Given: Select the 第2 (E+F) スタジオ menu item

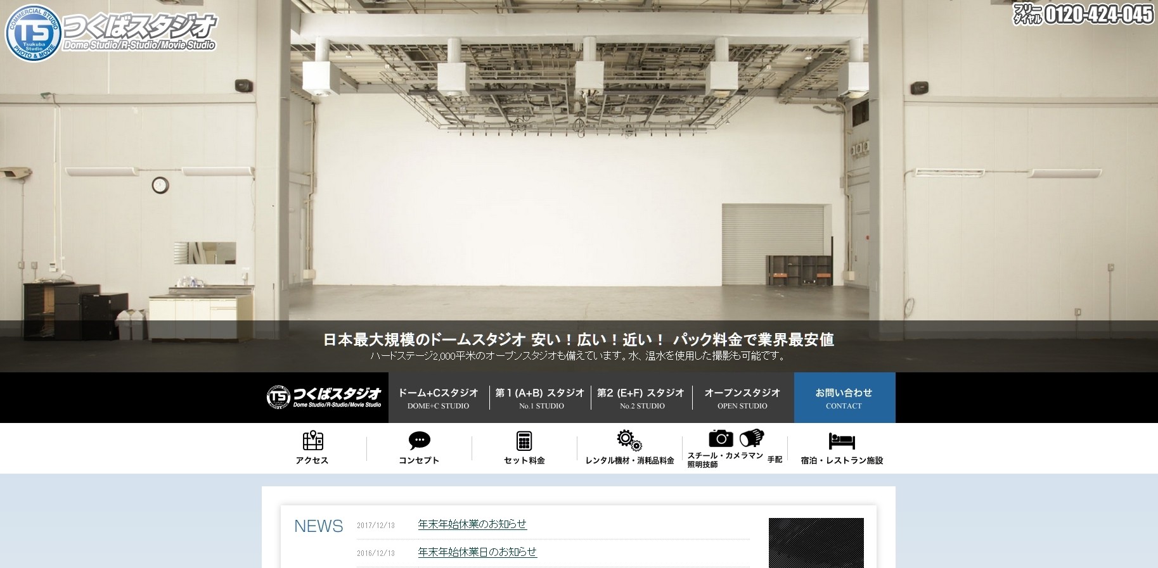Looking at the screenshot, I should (x=641, y=398).
